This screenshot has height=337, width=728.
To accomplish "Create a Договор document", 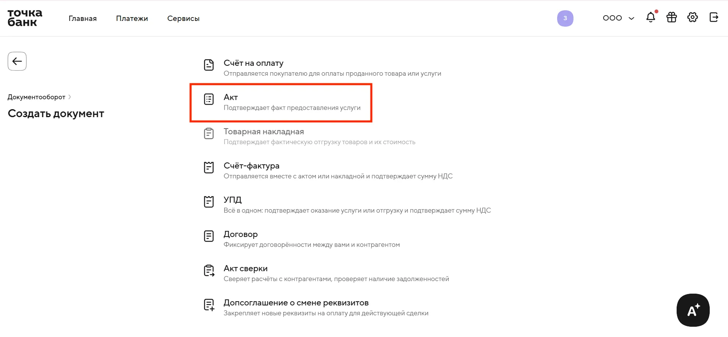I will click(241, 234).
